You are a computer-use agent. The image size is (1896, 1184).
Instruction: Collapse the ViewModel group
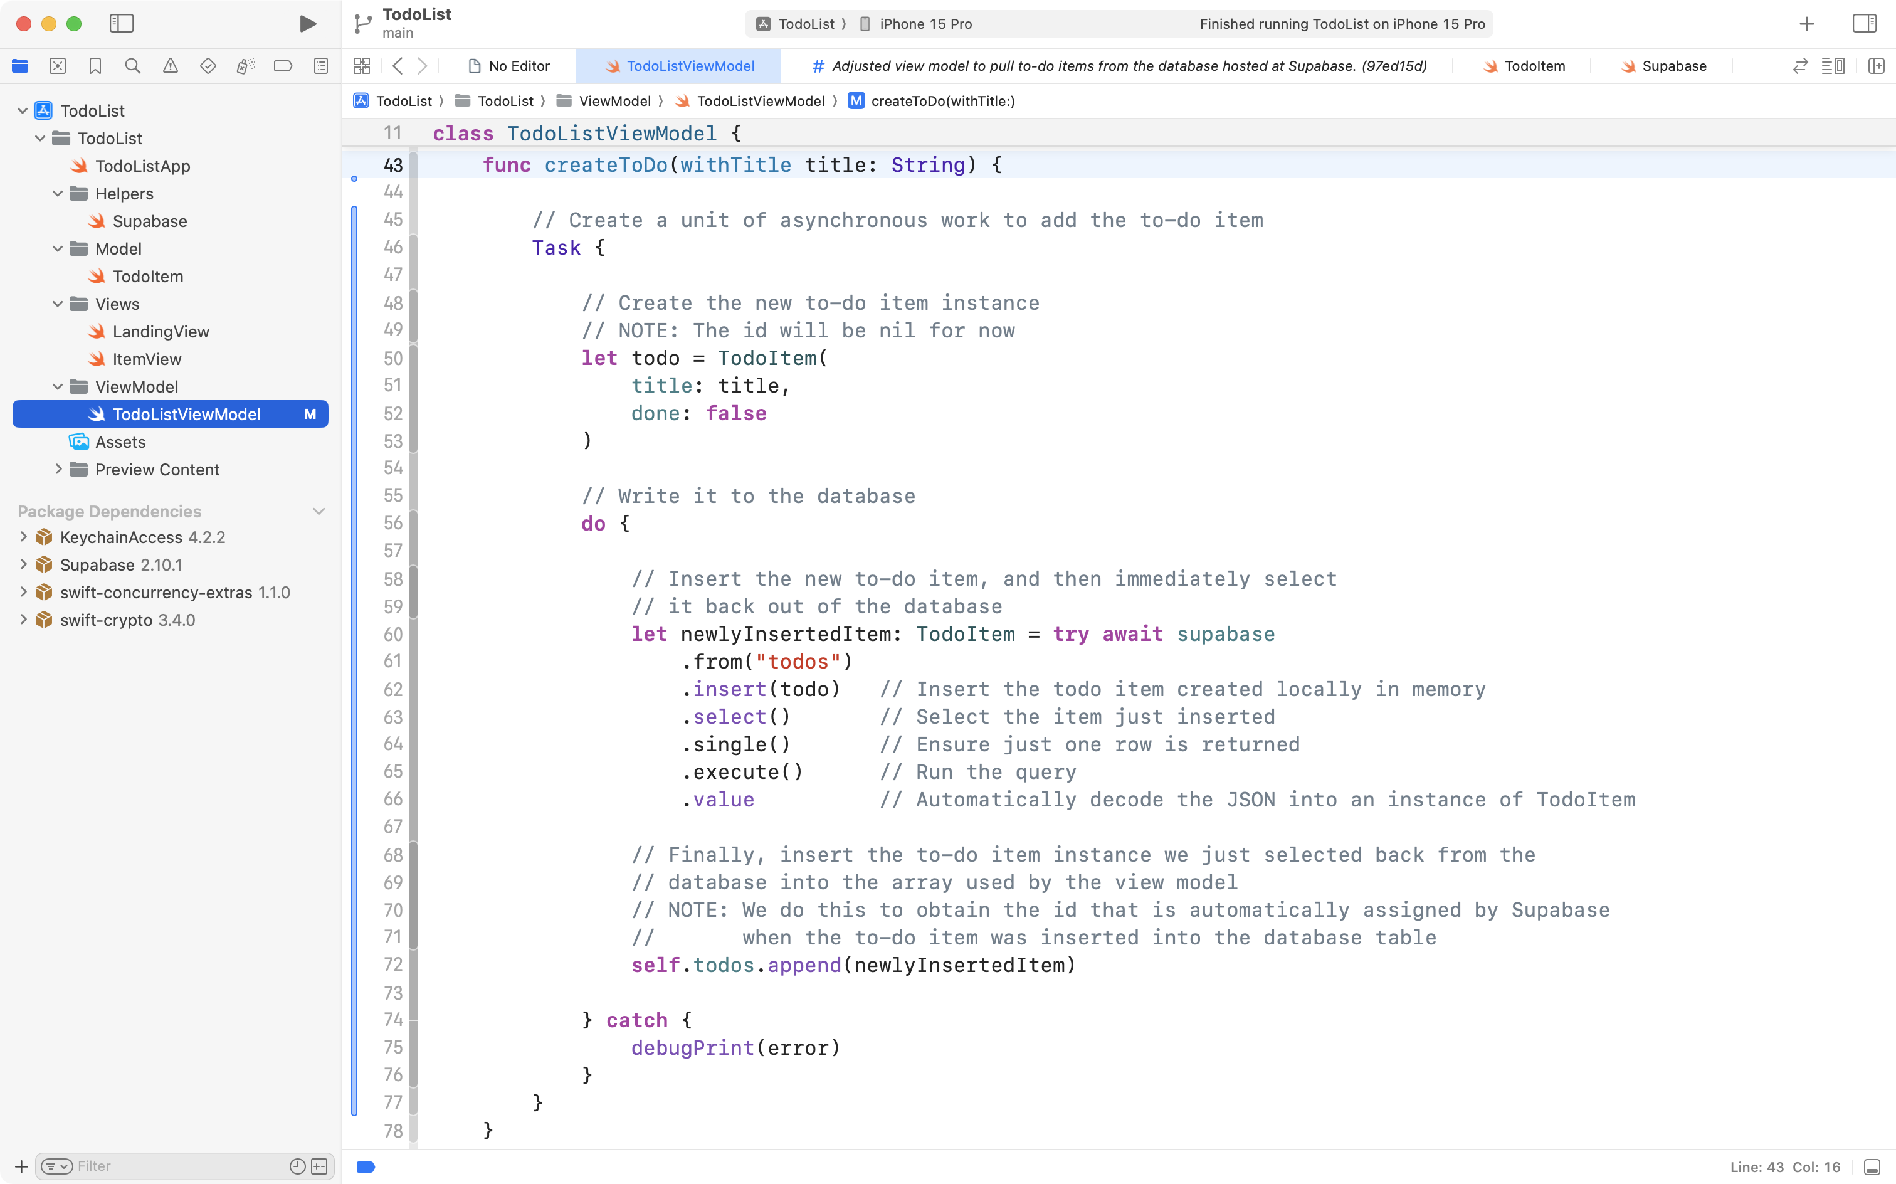click(x=56, y=386)
